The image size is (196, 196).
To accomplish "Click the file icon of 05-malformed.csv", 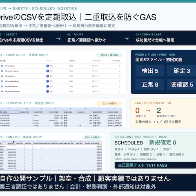I will pyautogui.click(x=2, y=86).
